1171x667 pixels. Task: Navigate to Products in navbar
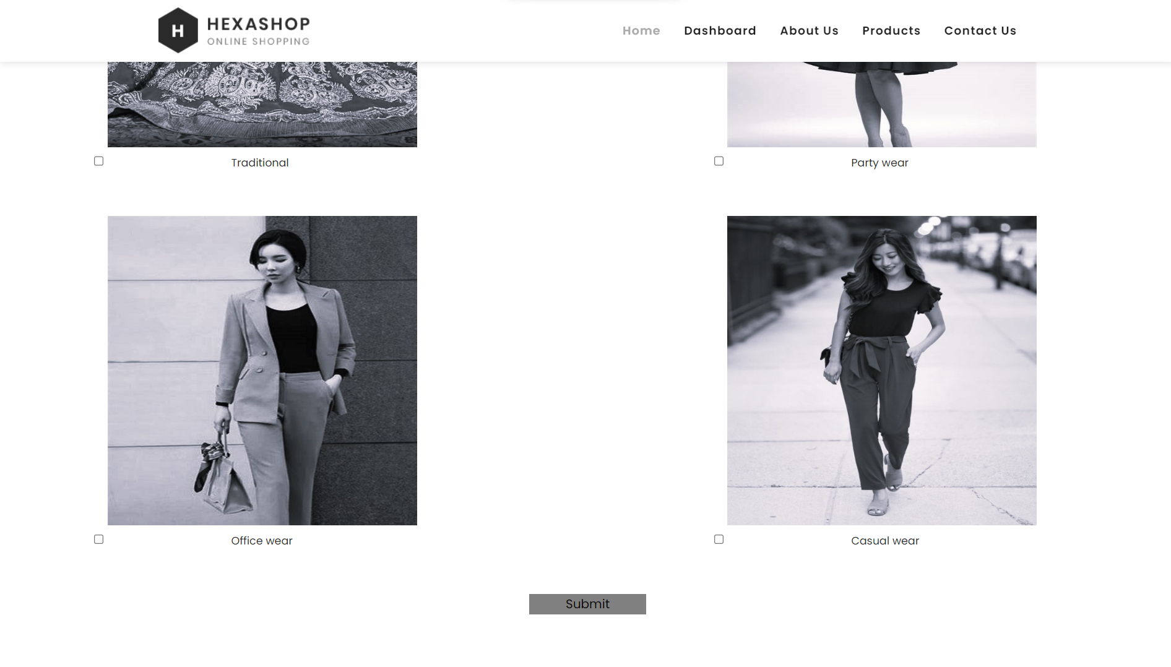click(x=891, y=30)
